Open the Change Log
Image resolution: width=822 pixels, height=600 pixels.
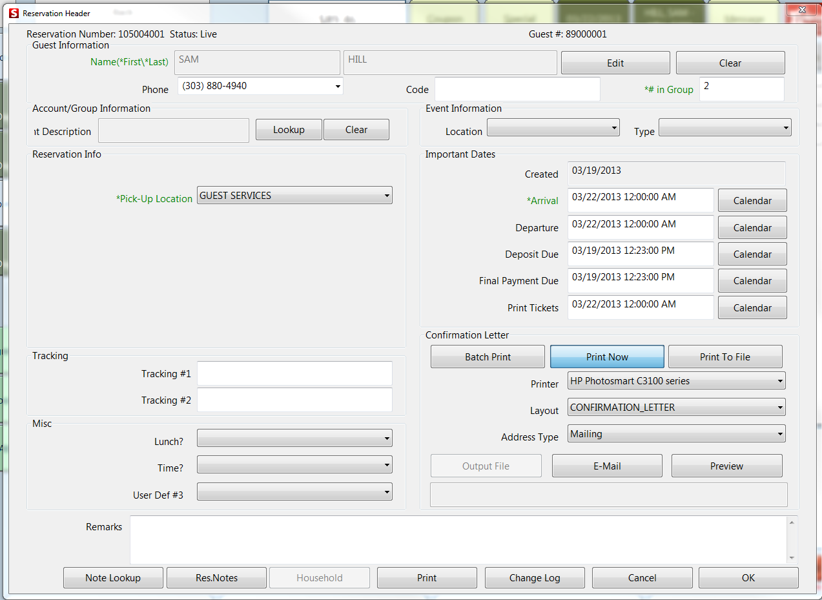[534, 578]
